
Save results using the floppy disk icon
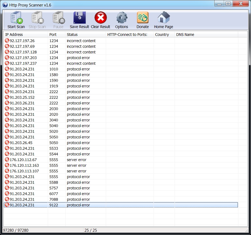(x=80, y=18)
